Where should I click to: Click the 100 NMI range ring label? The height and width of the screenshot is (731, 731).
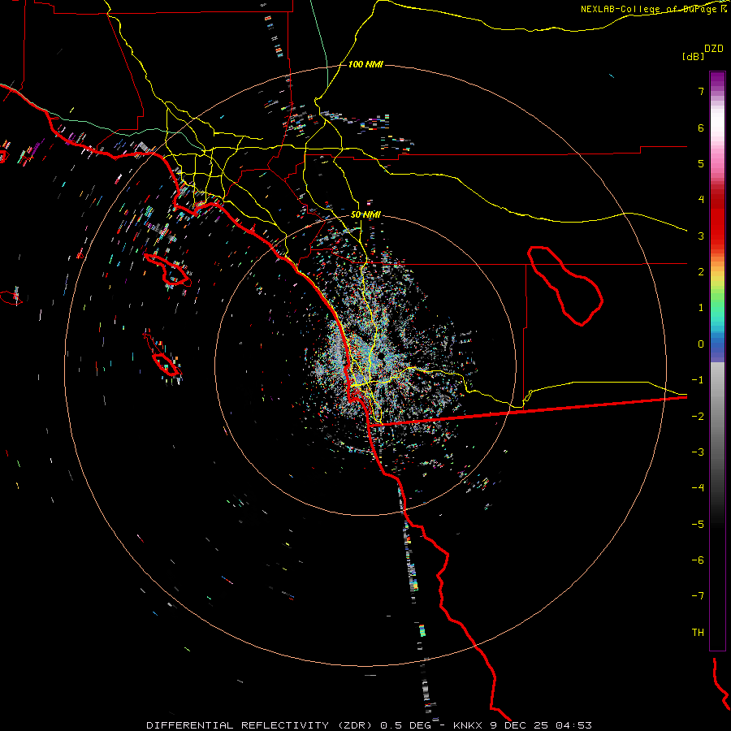(x=365, y=64)
